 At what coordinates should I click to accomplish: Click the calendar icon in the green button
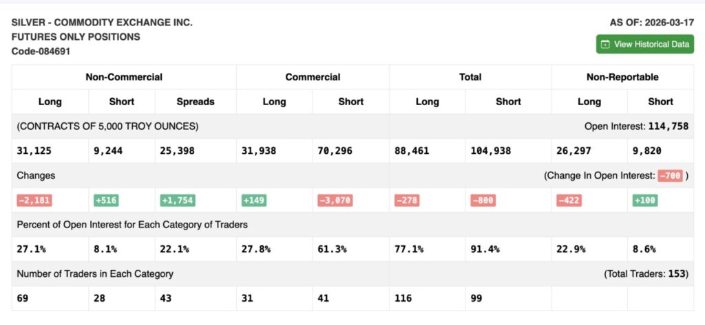pos(605,44)
